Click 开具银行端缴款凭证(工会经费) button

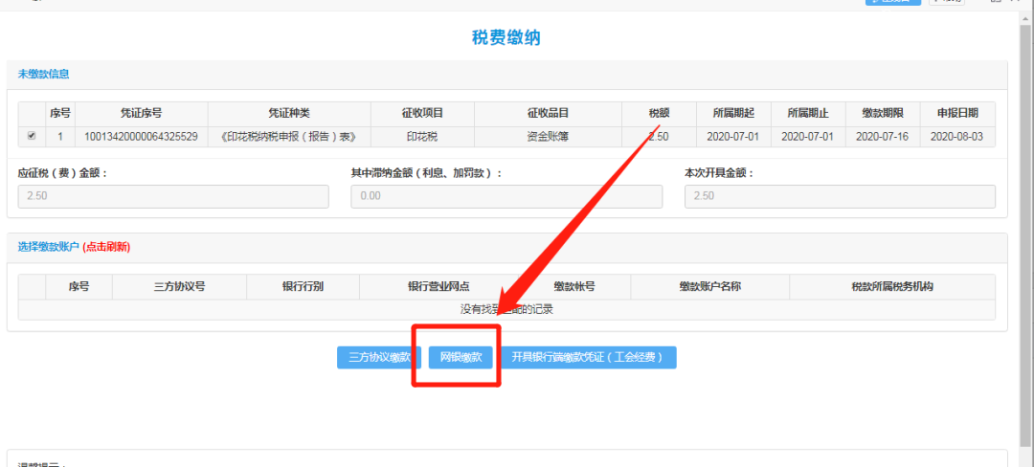pos(588,358)
